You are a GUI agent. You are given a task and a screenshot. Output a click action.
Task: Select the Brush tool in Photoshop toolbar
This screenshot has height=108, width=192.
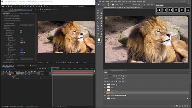tap(98, 21)
